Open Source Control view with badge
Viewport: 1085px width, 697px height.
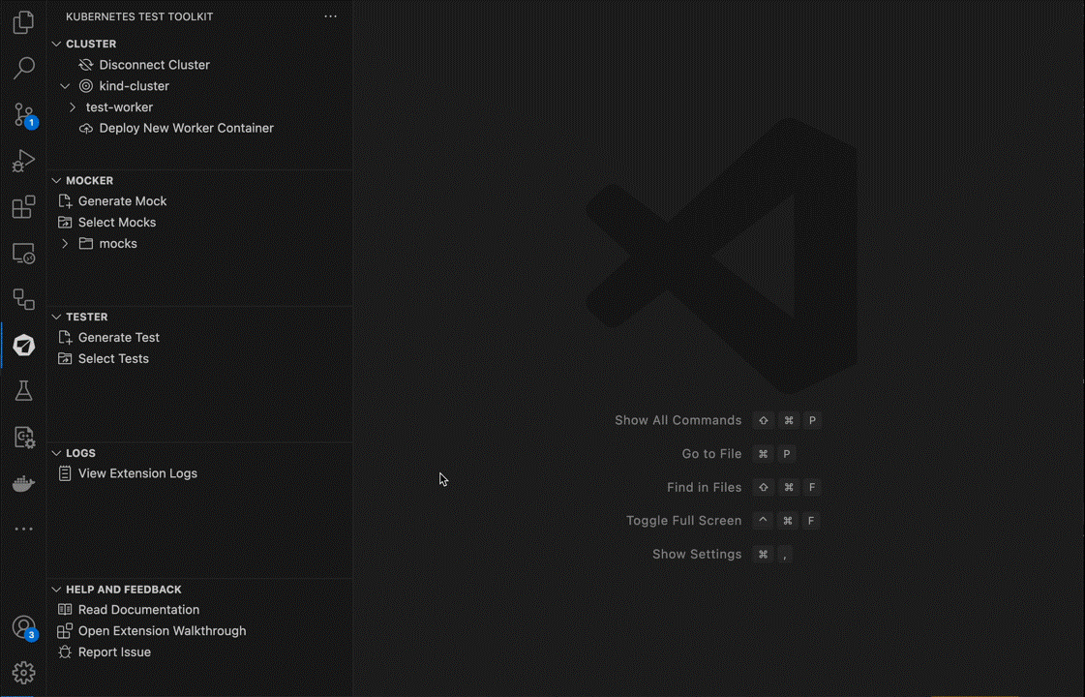[23, 115]
